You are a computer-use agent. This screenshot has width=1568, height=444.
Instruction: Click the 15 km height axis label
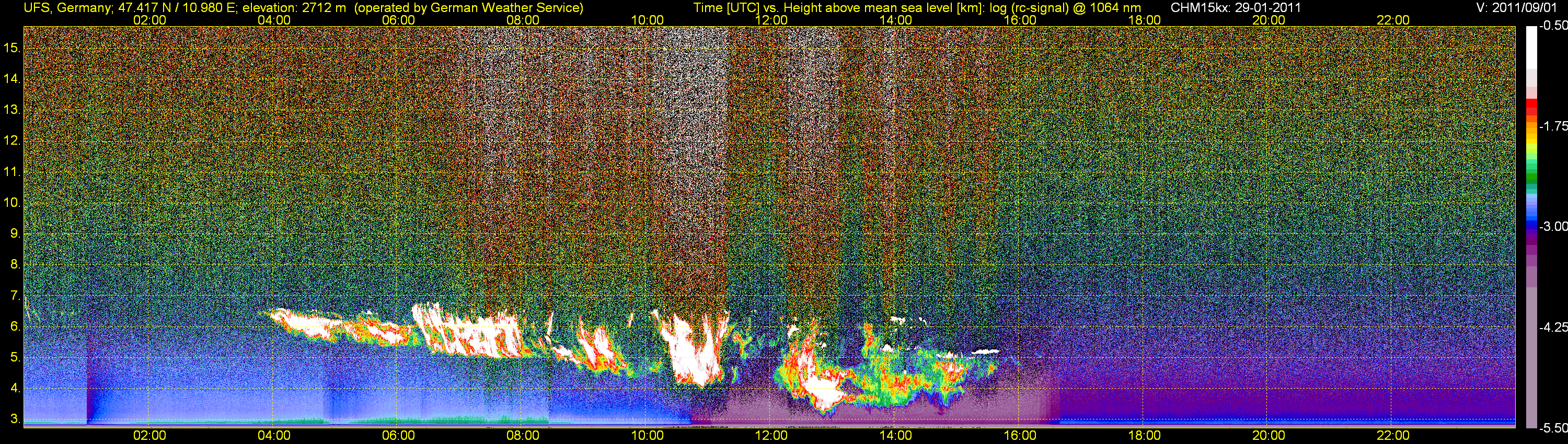(11, 48)
